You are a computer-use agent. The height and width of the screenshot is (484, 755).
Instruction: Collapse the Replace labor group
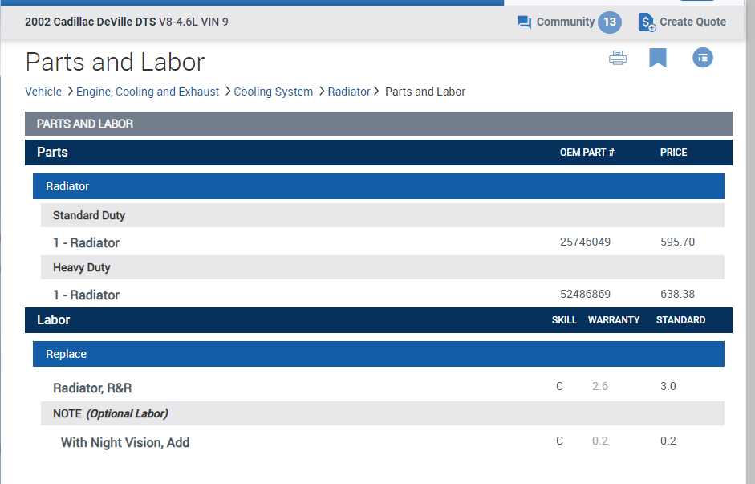tap(379, 354)
